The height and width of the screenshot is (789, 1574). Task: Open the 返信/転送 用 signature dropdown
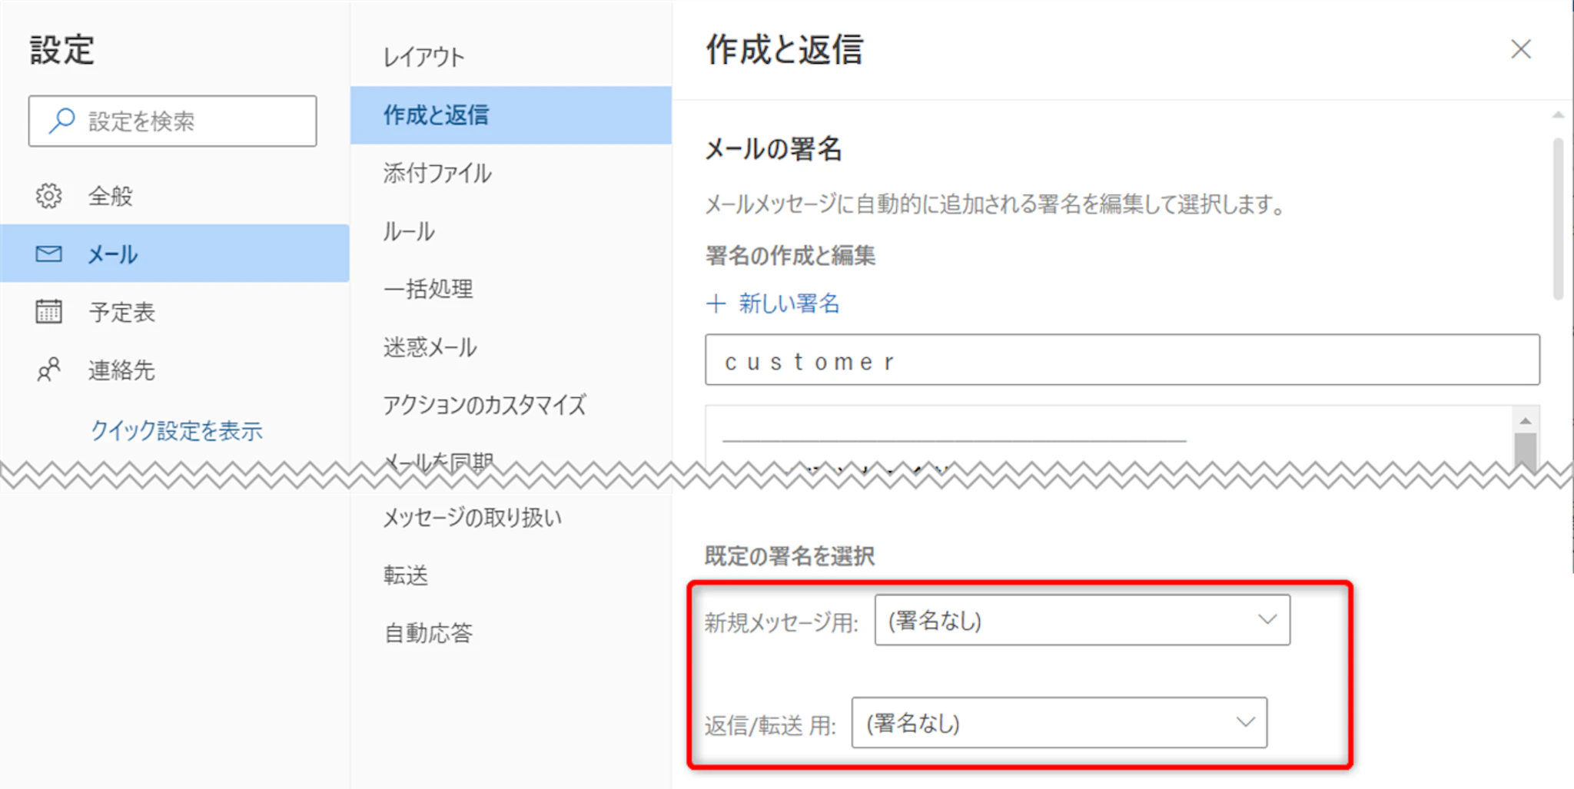[x=1058, y=723]
